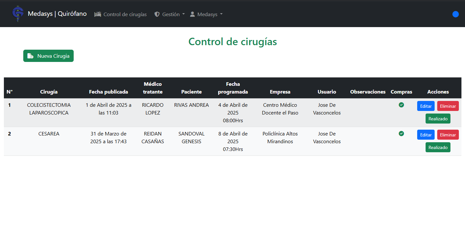
Task: Click the Medasys logo icon in navbar
Action: (18, 14)
